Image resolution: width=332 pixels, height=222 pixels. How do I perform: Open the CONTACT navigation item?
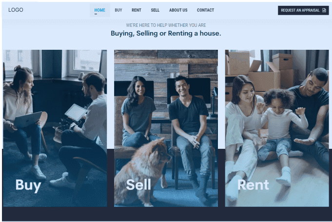click(205, 10)
